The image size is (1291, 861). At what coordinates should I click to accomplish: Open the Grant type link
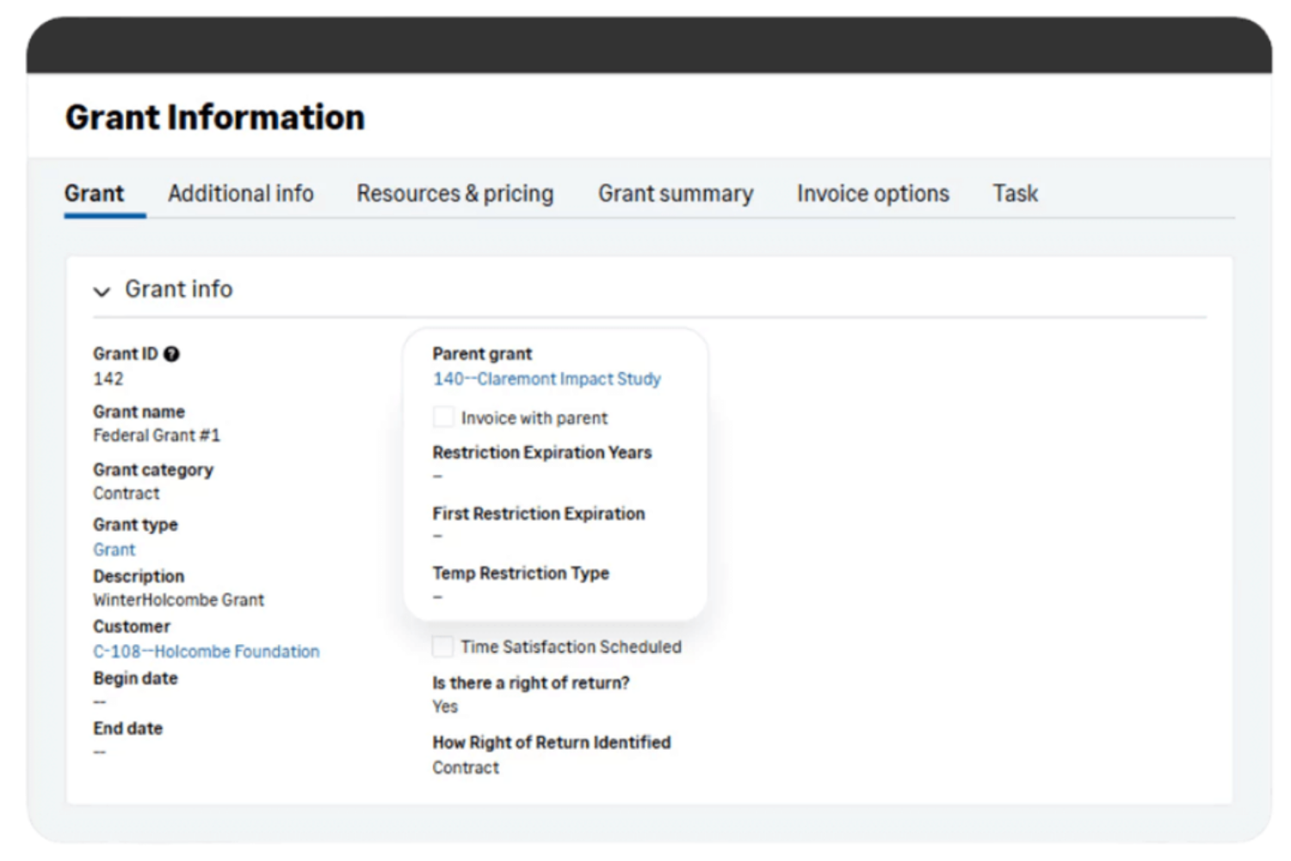(114, 549)
